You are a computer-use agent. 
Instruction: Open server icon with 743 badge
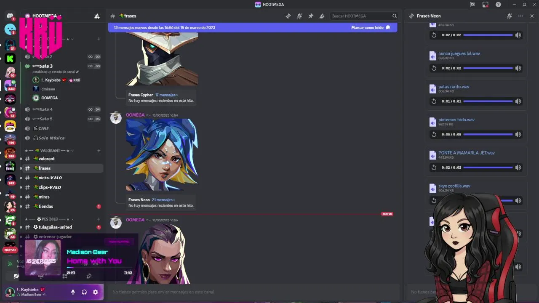(x=10, y=180)
